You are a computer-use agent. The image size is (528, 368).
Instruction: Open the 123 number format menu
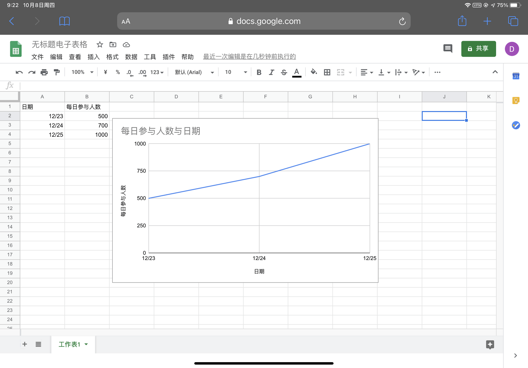click(x=157, y=72)
